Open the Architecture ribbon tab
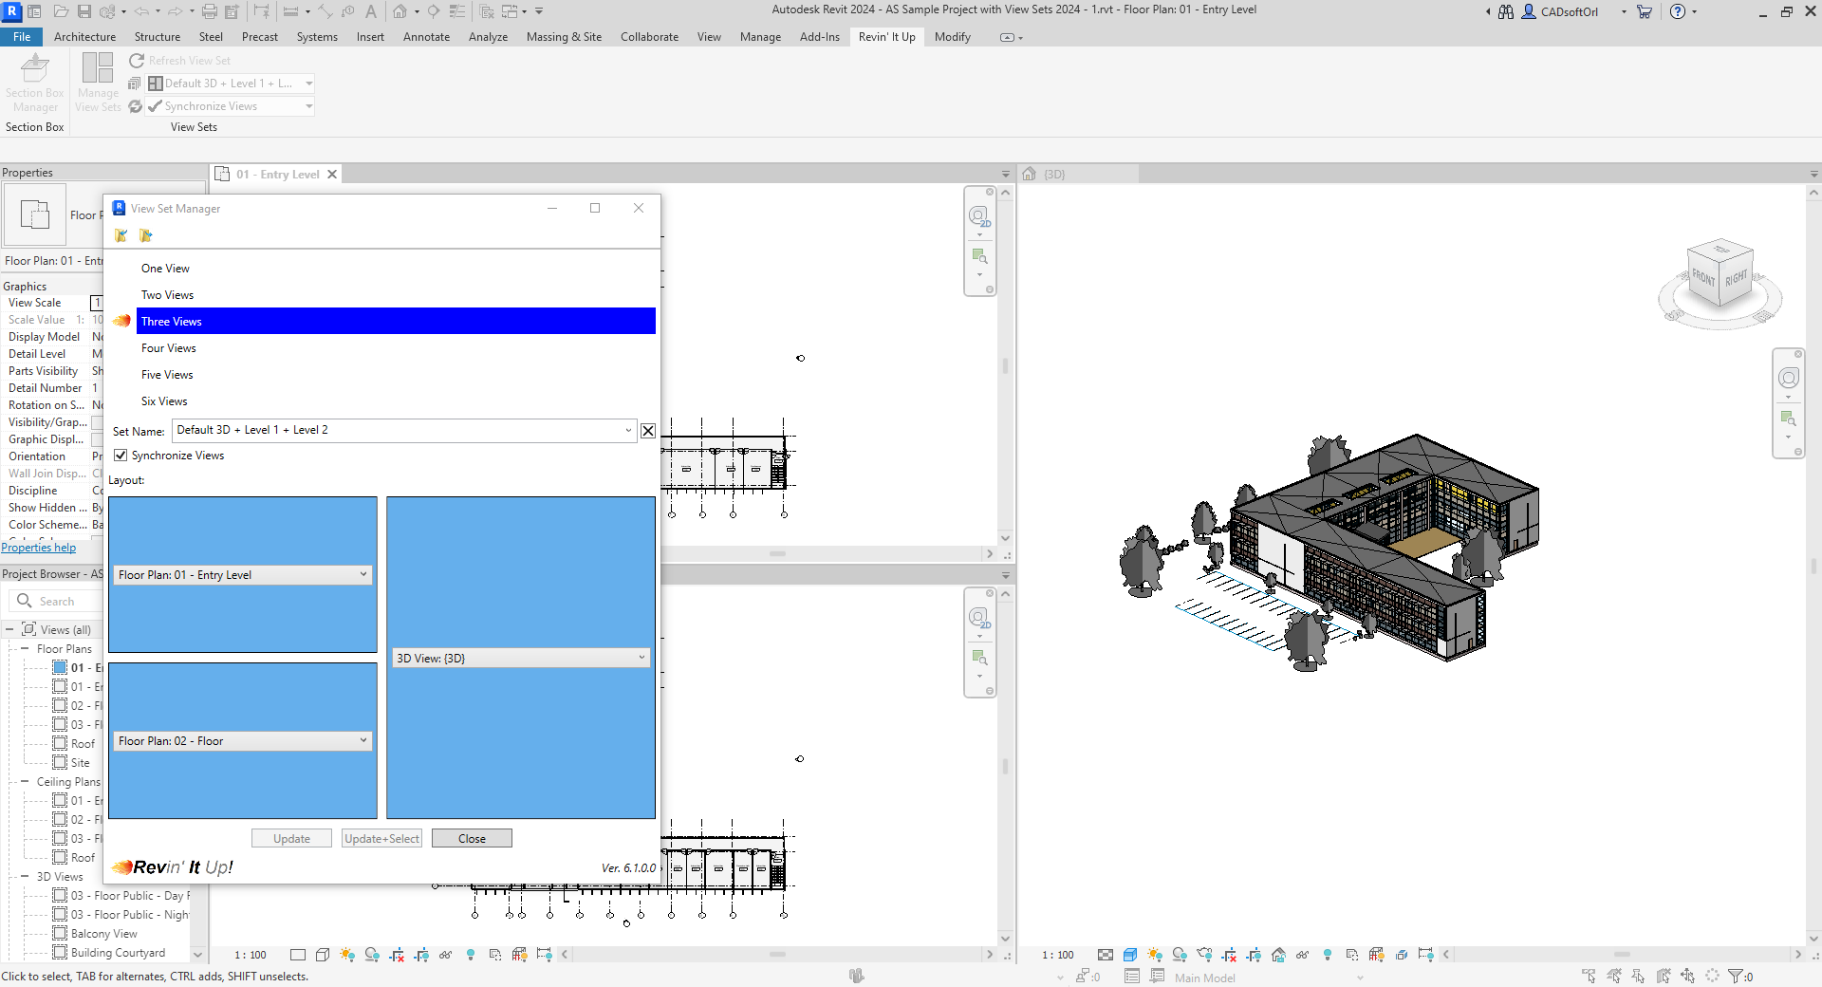The image size is (1822, 987). click(x=84, y=37)
